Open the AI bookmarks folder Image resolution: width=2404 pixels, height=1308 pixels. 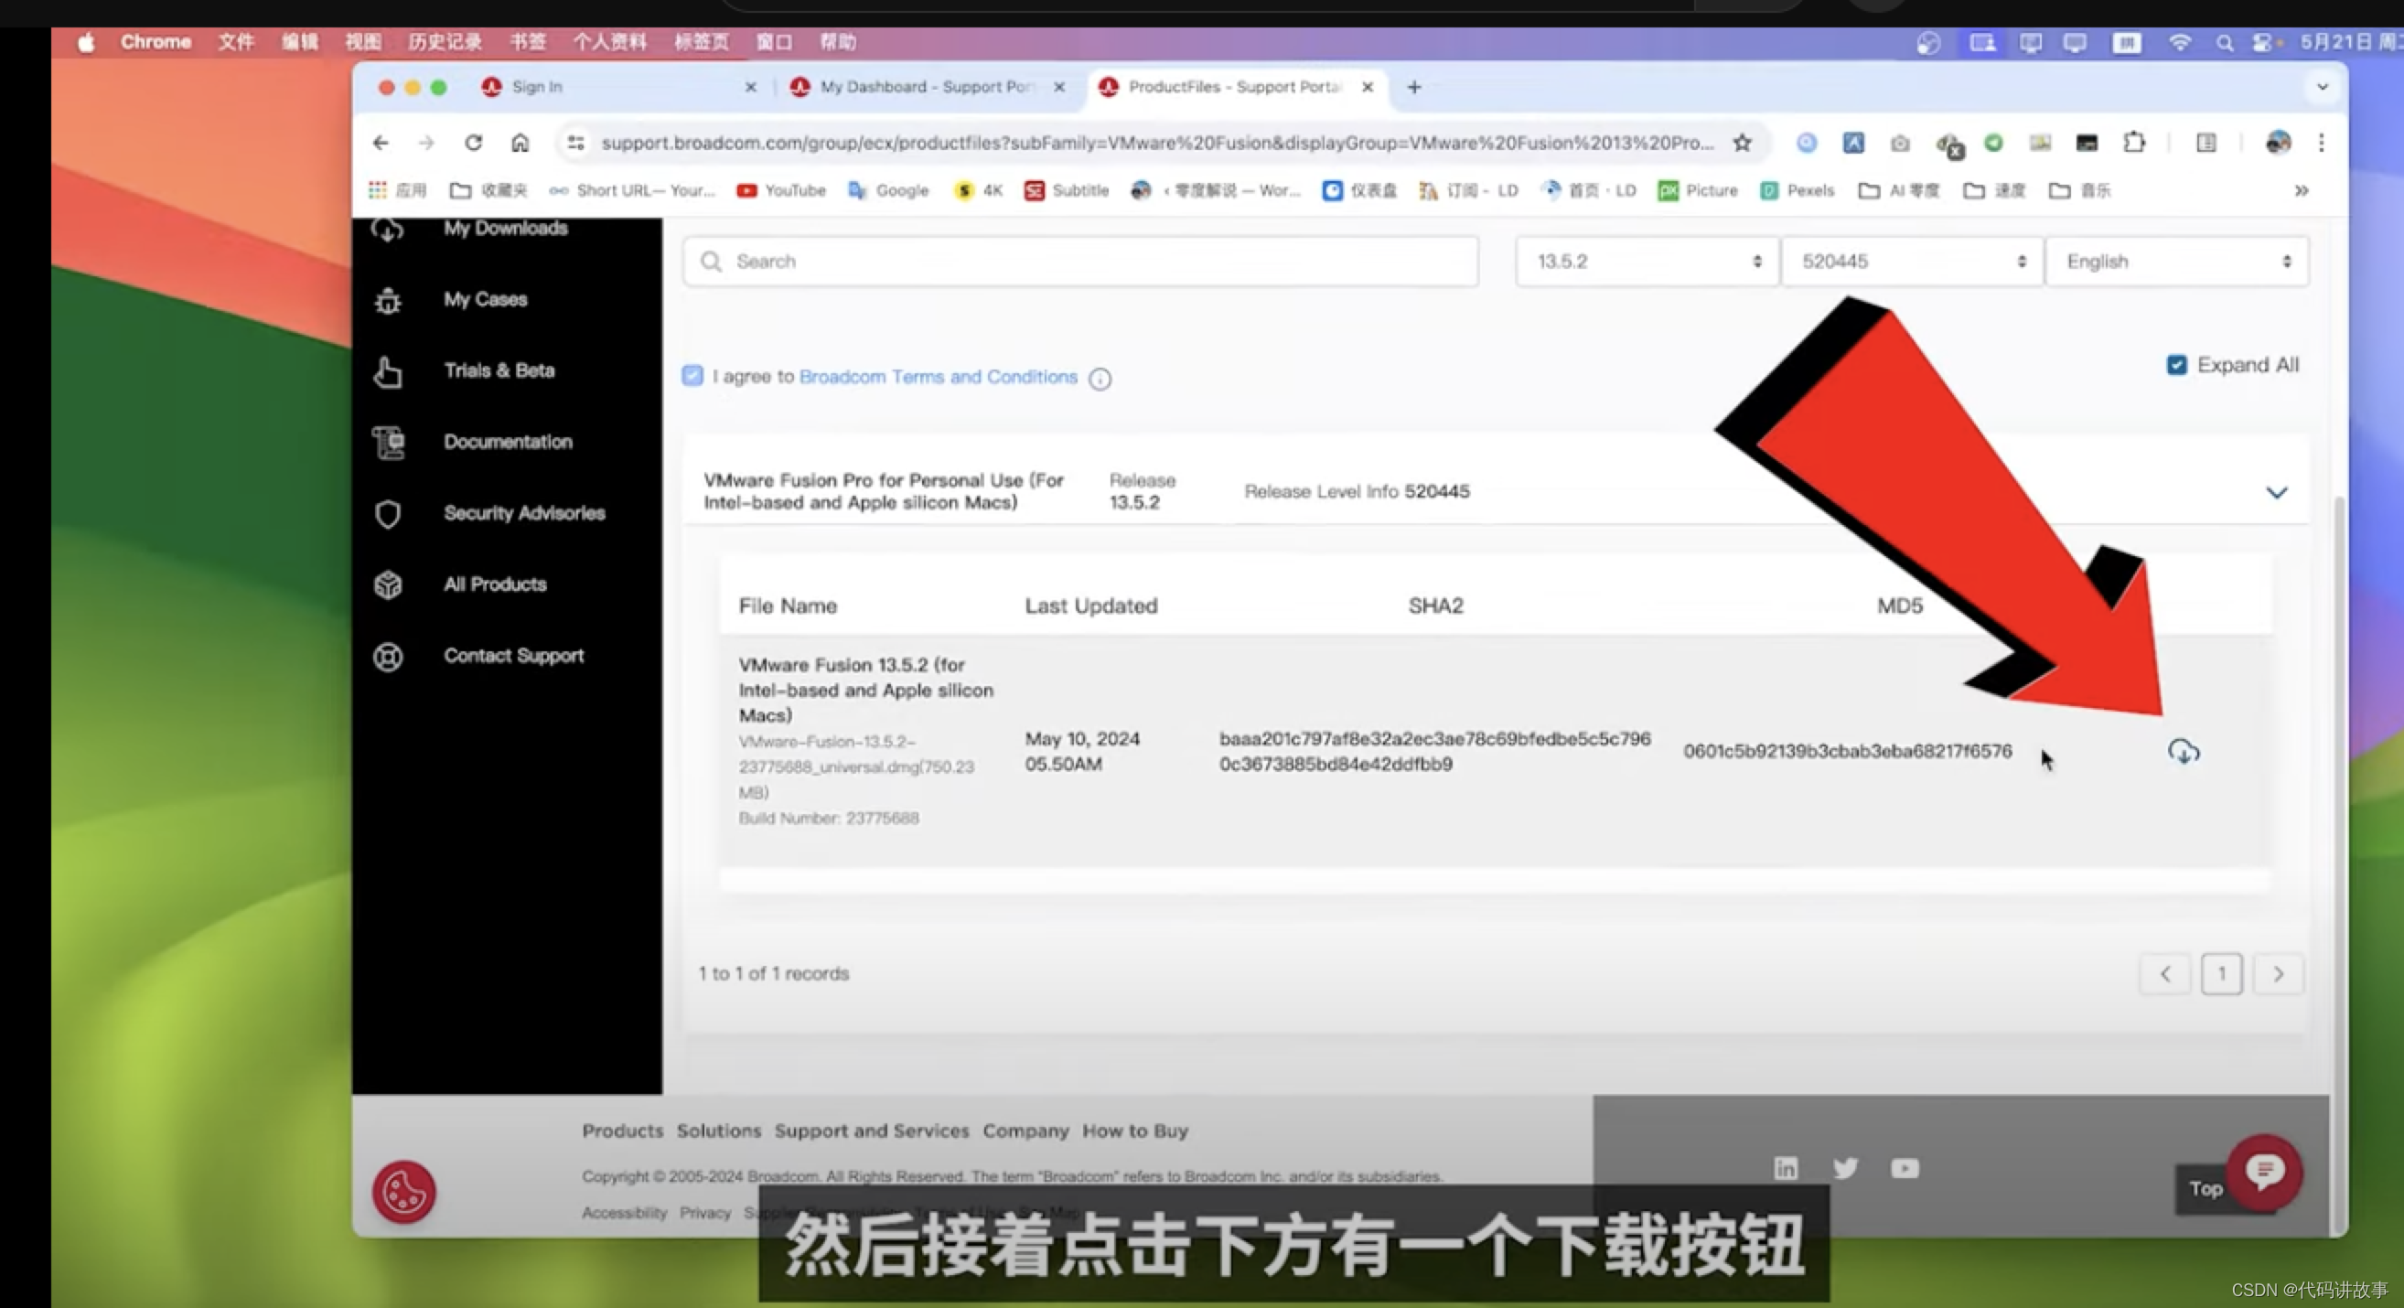coord(1898,190)
